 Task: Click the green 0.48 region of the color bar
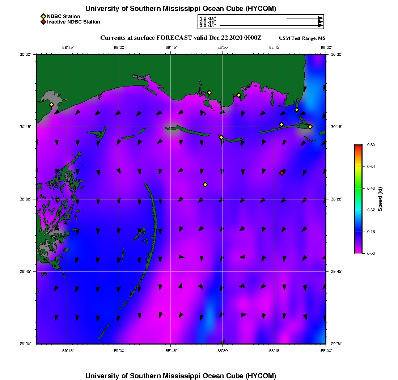[359, 188]
